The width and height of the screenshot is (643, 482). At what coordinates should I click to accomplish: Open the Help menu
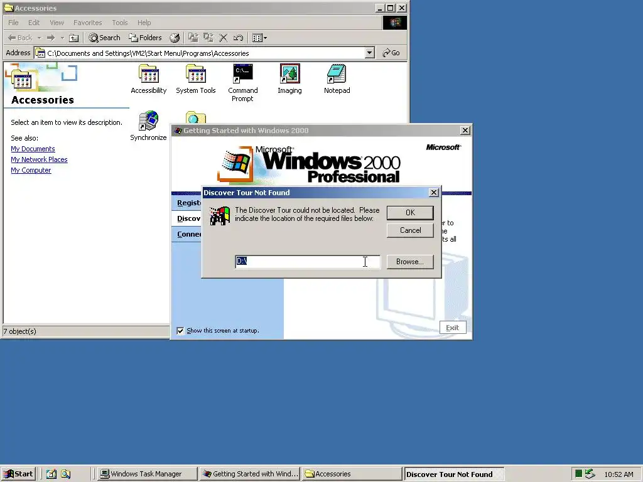[x=144, y=23]
